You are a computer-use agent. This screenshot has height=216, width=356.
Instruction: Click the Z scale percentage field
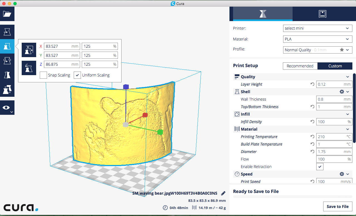tap(100, 64)
